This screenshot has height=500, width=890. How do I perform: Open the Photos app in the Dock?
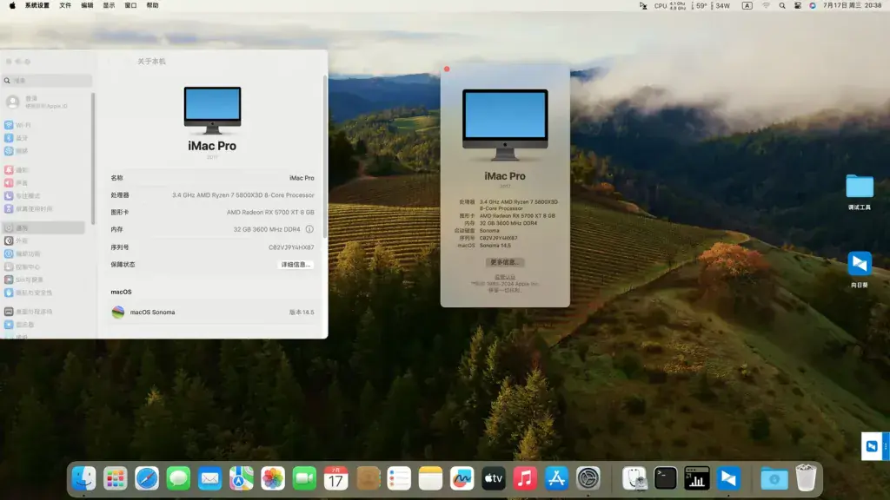click(273, 478)
